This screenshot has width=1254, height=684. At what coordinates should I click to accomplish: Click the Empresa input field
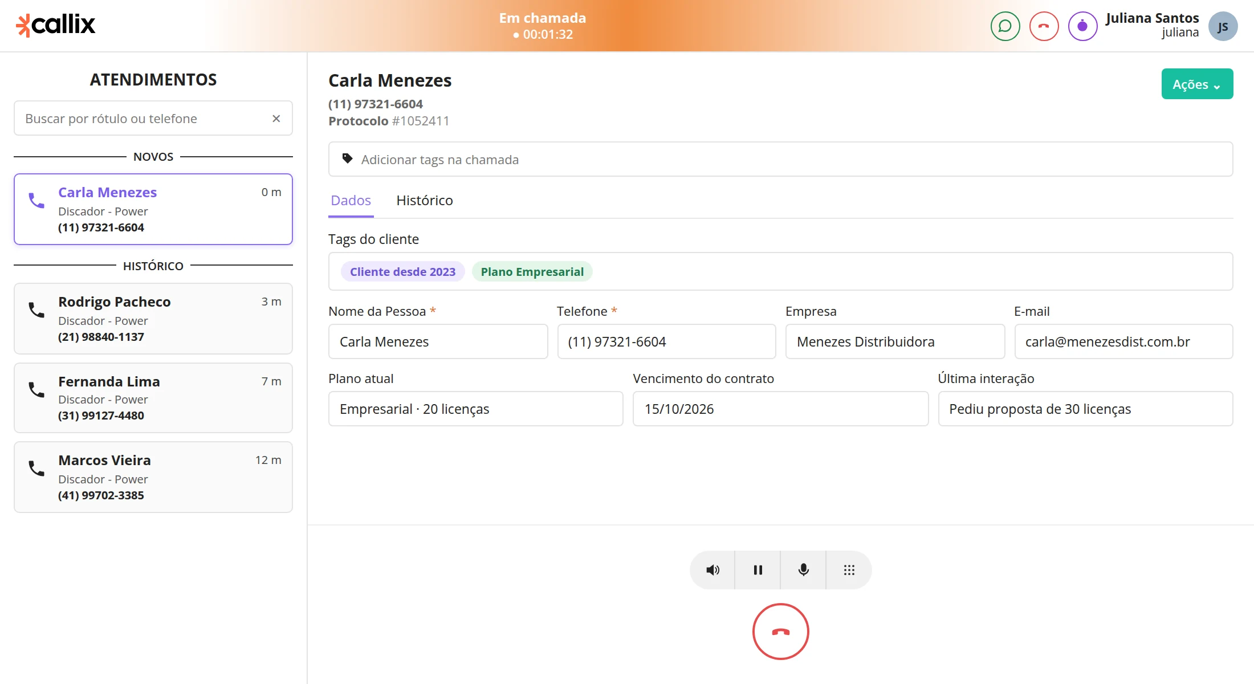(895, 342)
